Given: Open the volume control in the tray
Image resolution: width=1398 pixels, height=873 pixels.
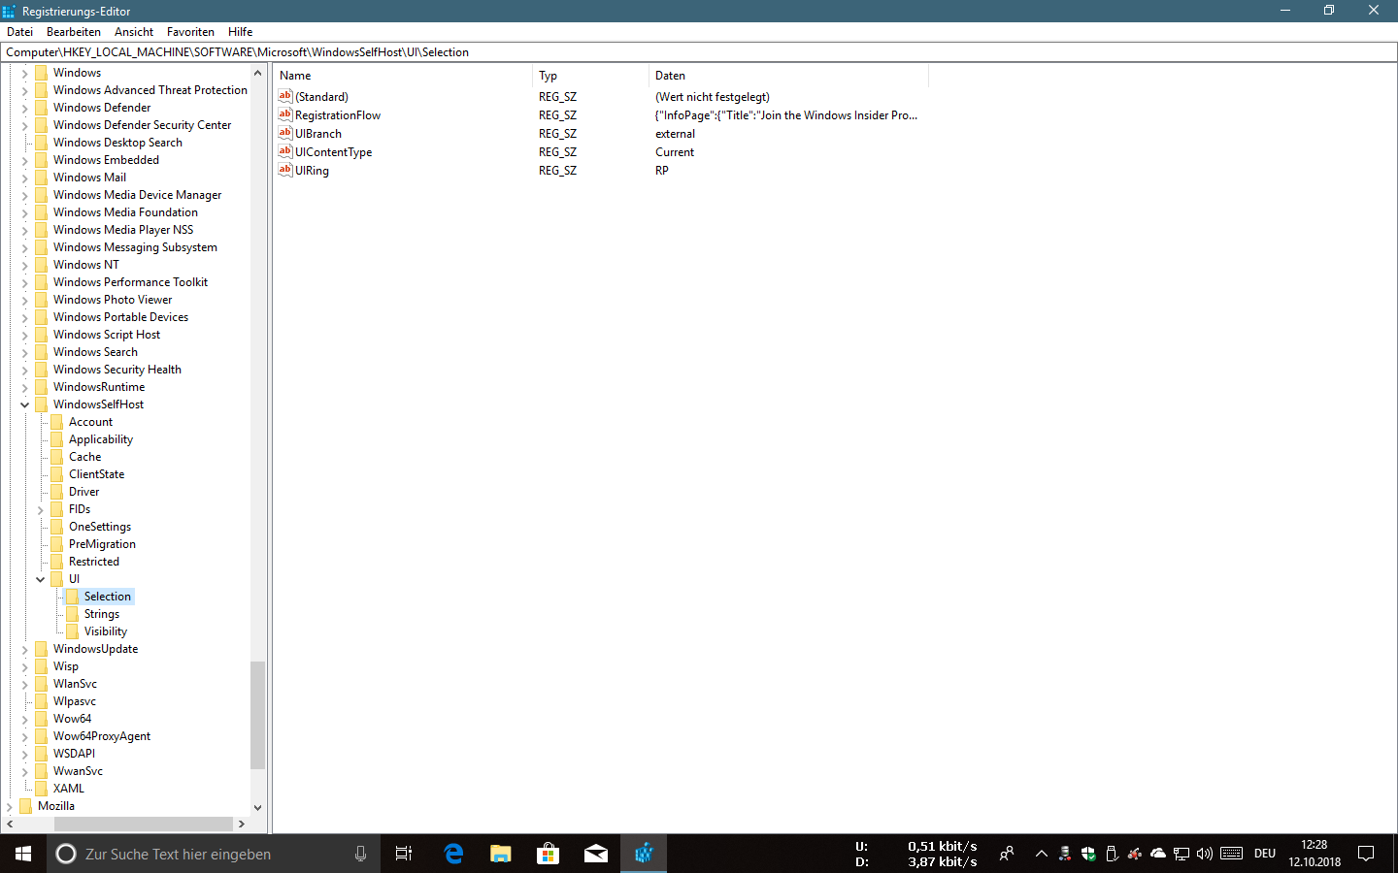Looking at the screenshot, I should 1205,854.
